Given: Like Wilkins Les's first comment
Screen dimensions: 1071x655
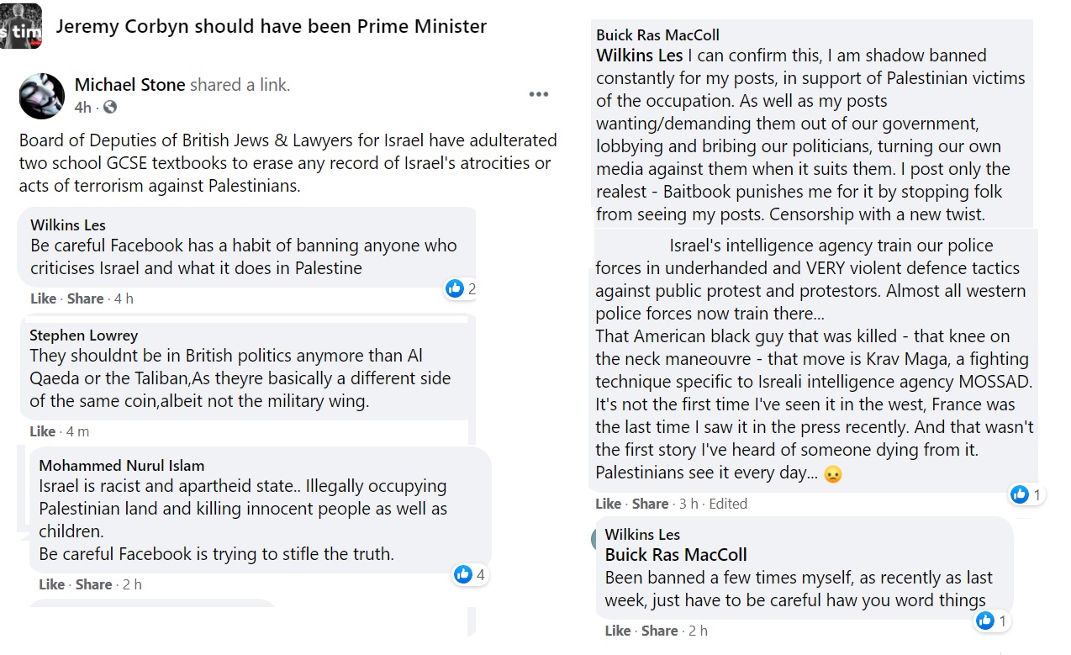Looking at the screenshot, I should click(43, 298).
